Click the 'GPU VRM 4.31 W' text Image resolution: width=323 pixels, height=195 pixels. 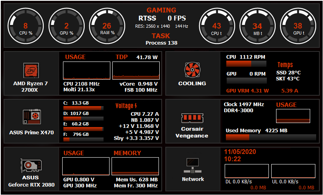tap(248, 90)
